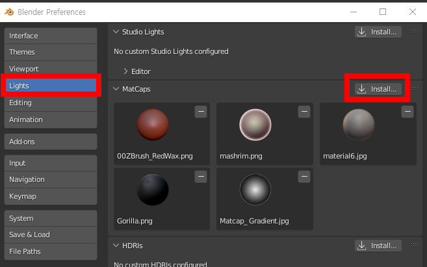The width and height of the screenshot is (427, 267).
Task: Open the Animation preferences tab
Action: point(51,120)
